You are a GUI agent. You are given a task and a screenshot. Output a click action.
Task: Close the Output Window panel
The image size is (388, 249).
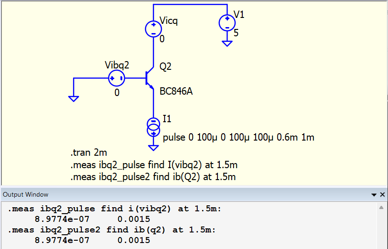[382, 195]
